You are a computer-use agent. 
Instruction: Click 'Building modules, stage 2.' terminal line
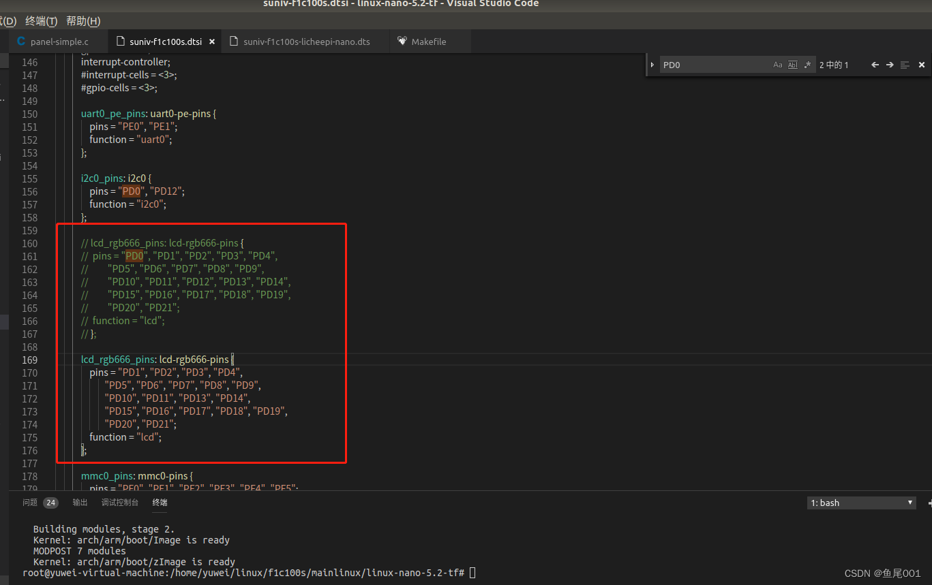[104, 529]
